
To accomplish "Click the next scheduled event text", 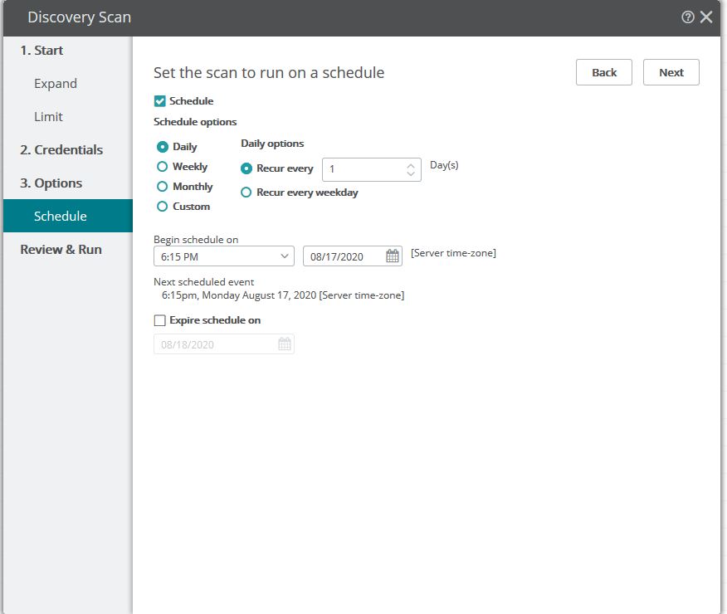I will (x=283, y=295).
